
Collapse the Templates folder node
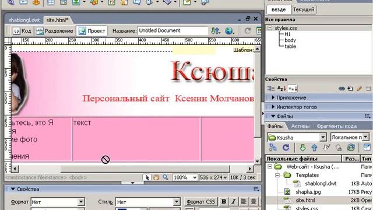277,175
